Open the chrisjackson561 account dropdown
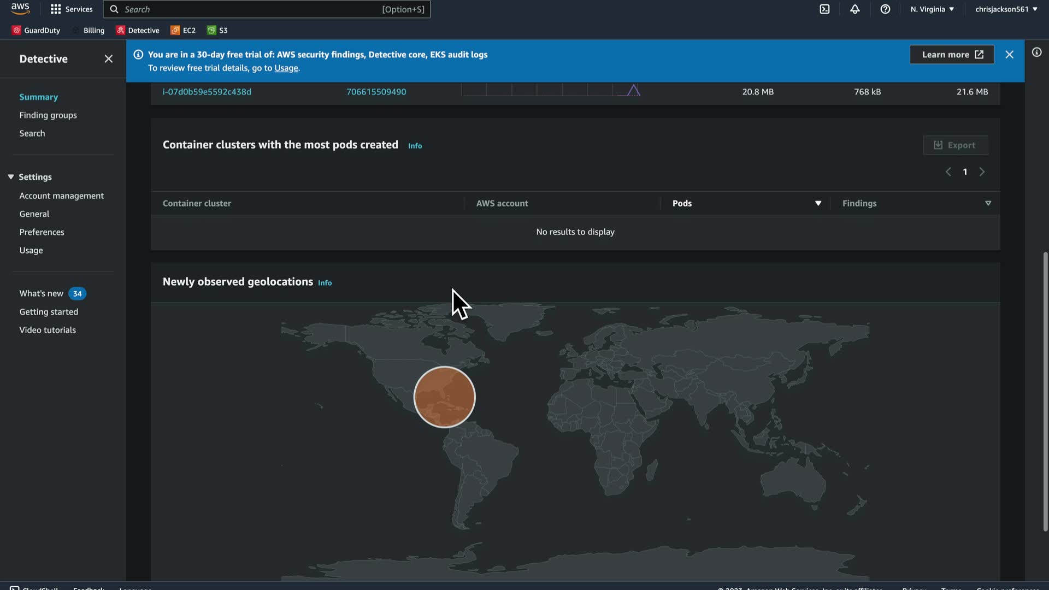 pos(1006,9)
